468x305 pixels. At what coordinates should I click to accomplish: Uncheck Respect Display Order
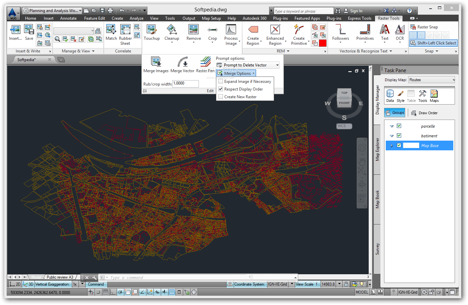tap(221, 89)
